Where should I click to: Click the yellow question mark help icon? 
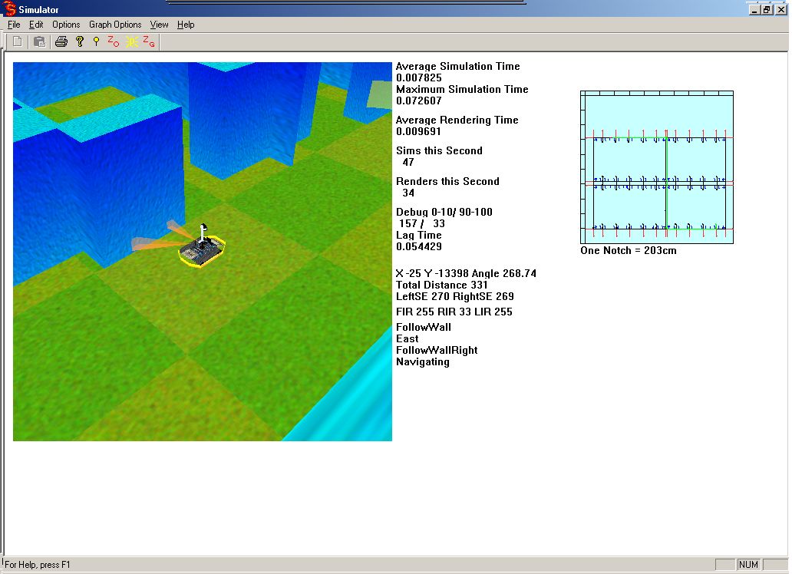pyautogui.click(x=79, y=41)
